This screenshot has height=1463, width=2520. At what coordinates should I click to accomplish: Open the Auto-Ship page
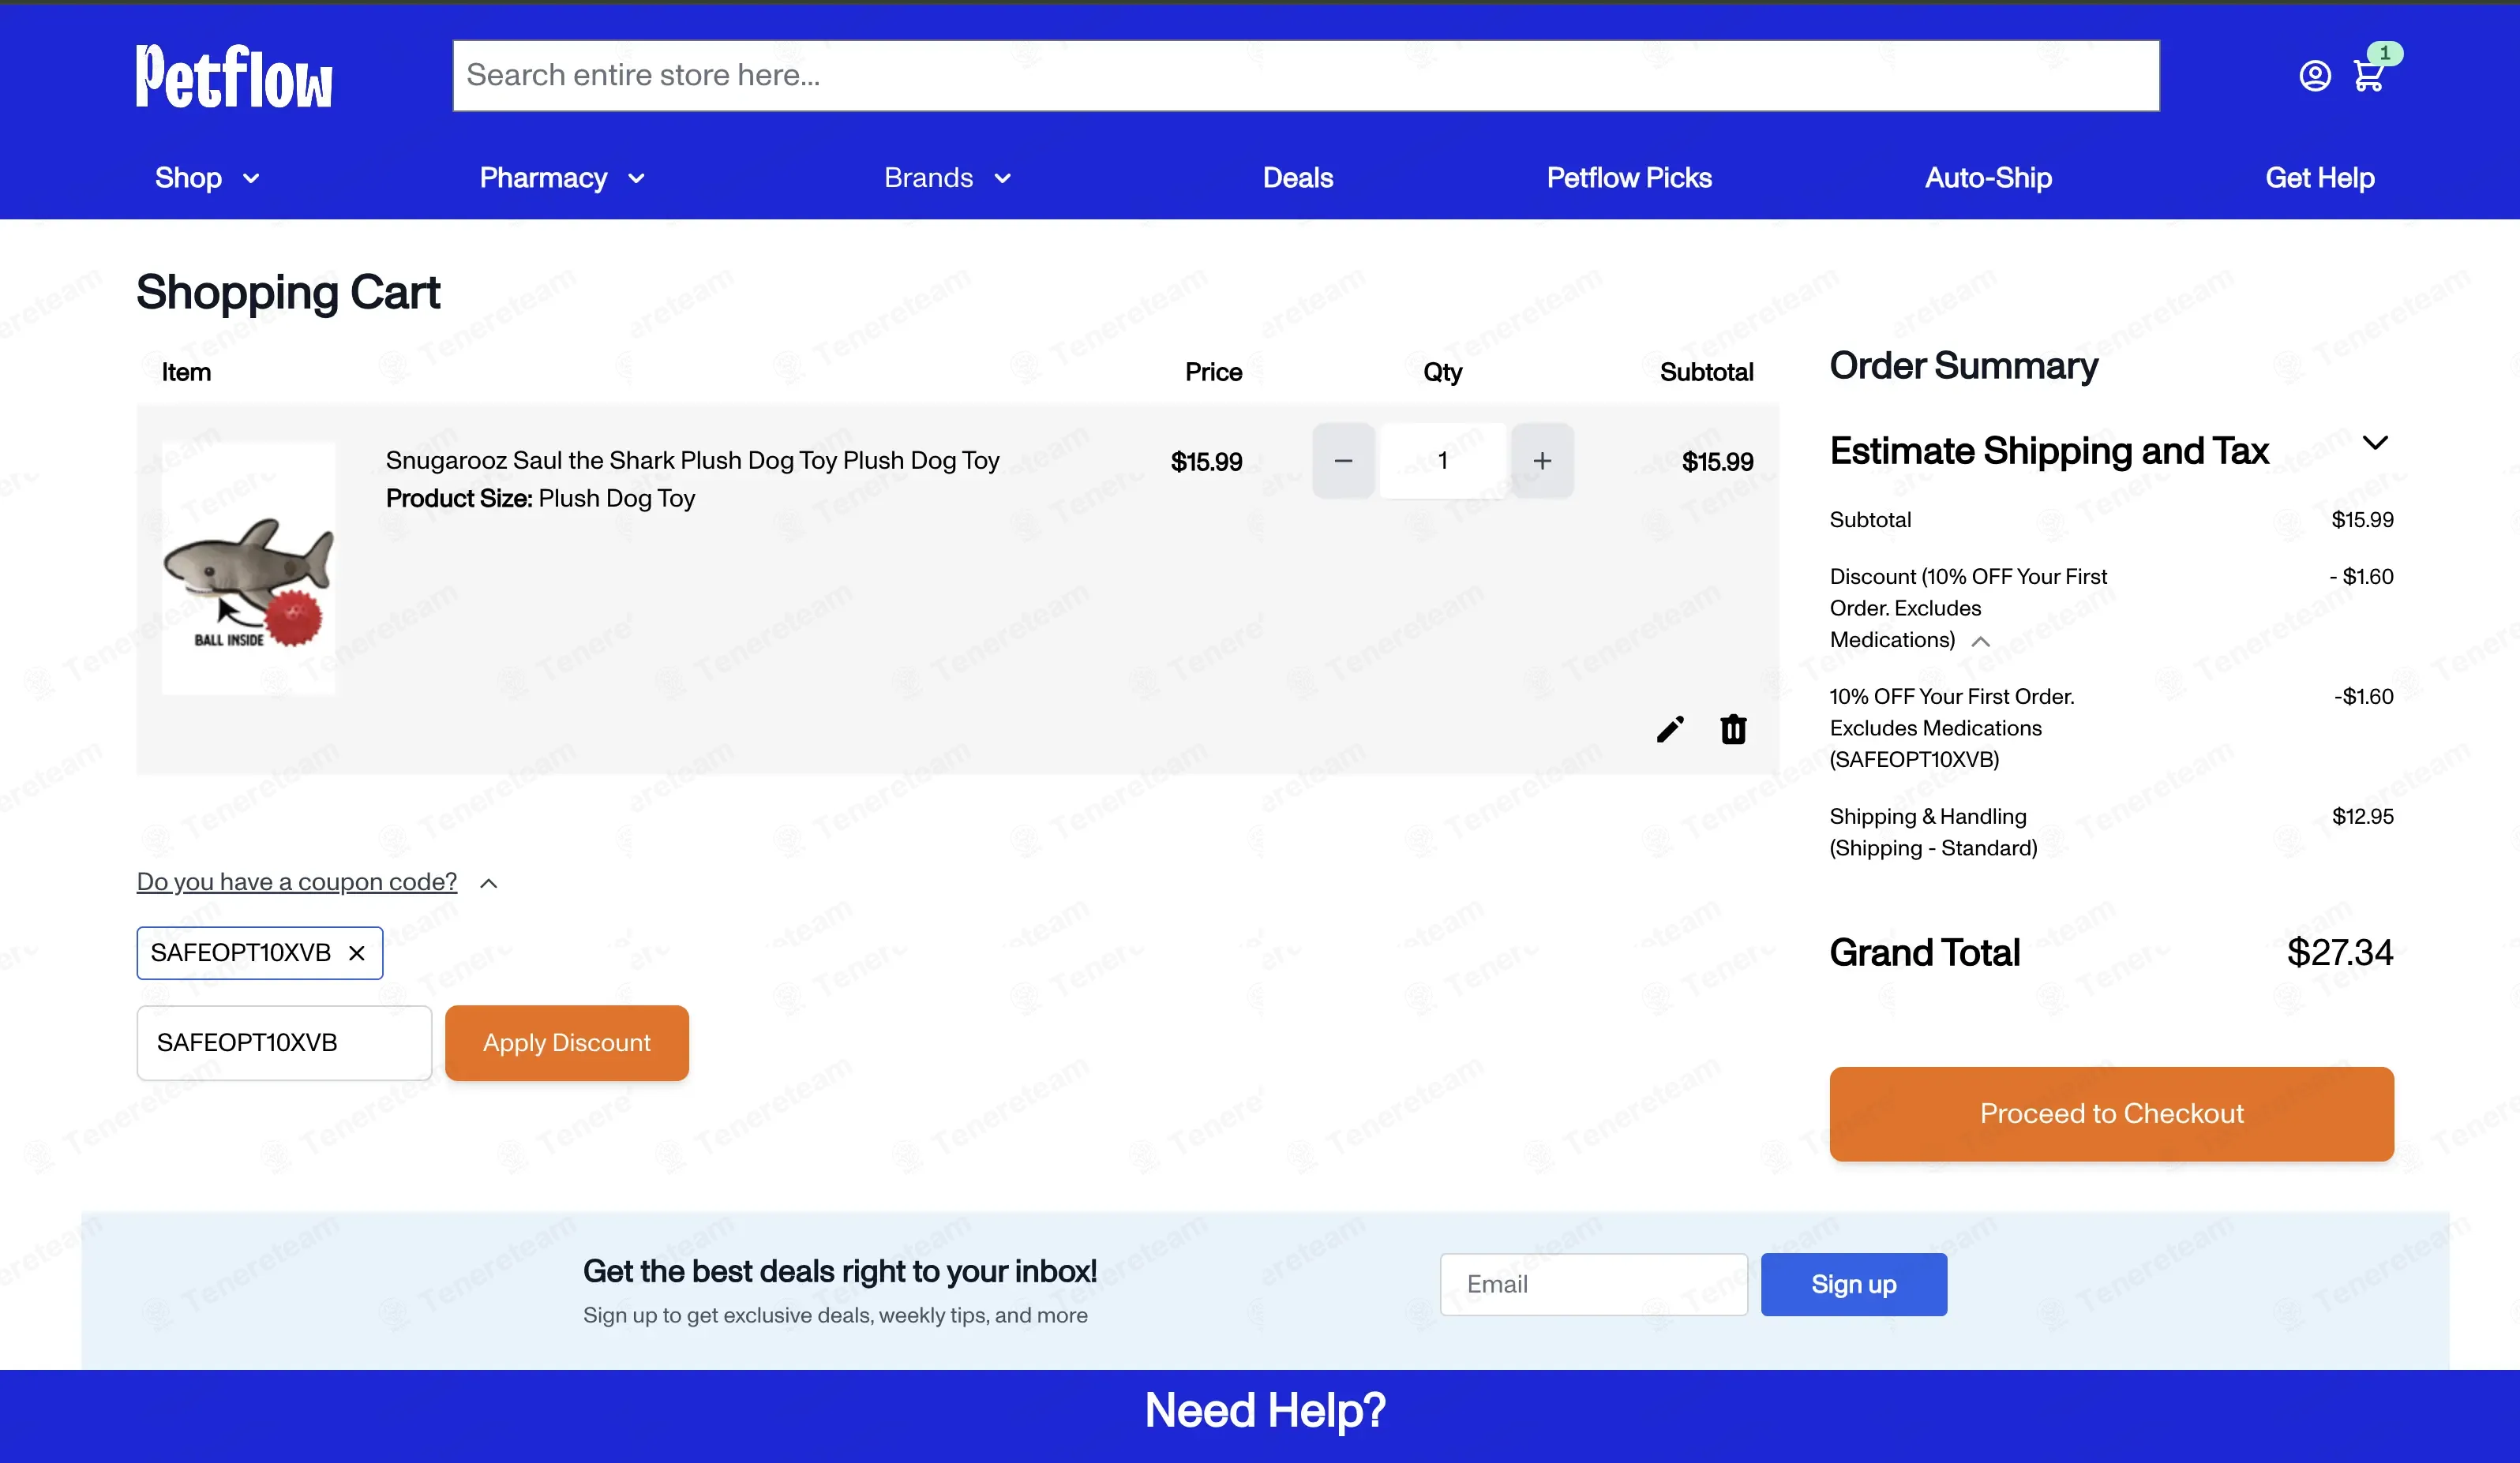tap(1988, 178)
